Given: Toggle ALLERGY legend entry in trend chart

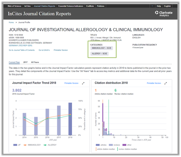Looking at the screenshot, I should pyautogui.click(x=50, y=145).
